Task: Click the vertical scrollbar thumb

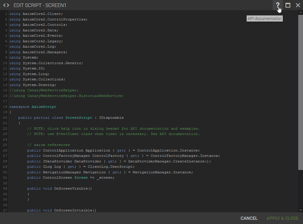Action: pos(300,92)
